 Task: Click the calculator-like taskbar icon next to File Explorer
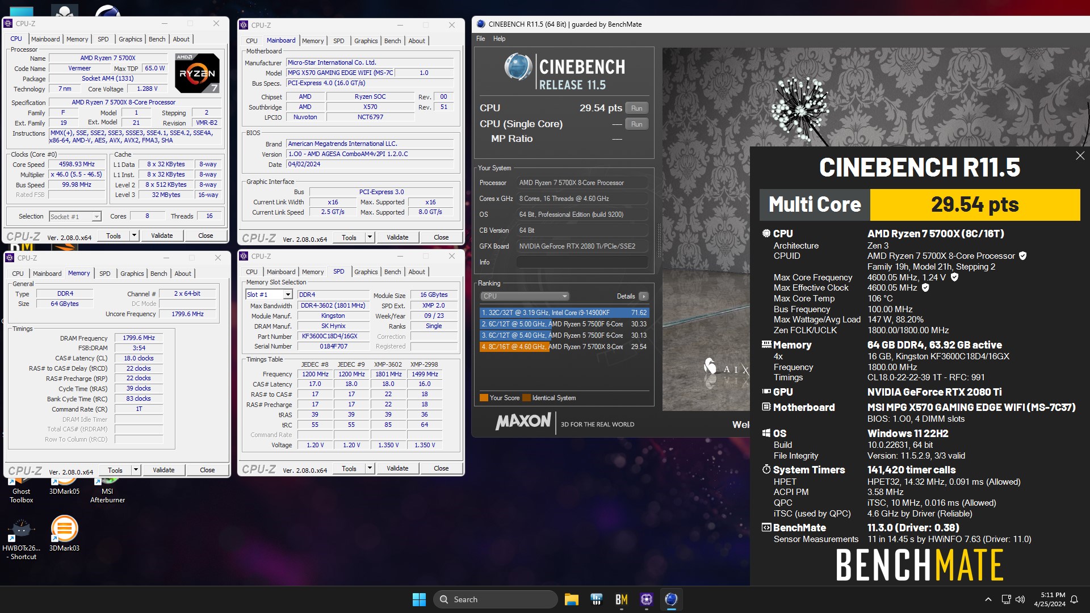click(596, 599)
